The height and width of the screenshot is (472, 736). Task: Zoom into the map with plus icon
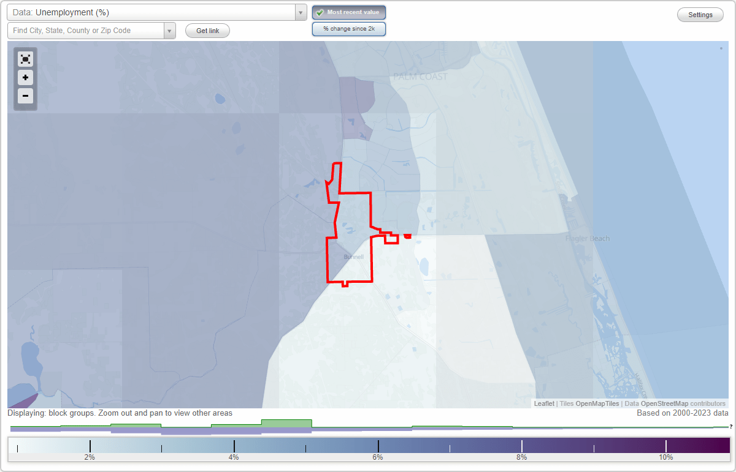click(x=25, y=78)
